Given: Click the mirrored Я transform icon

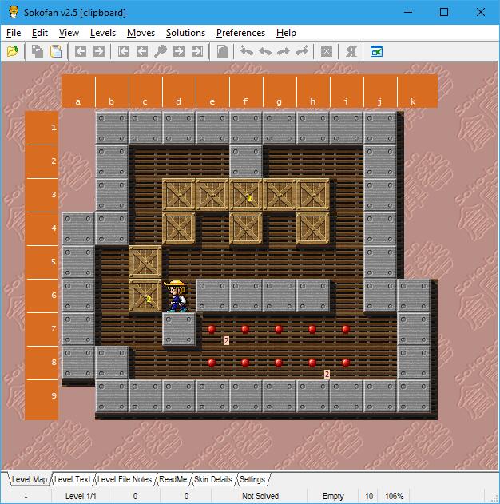Looking at the screenshot, I should 351,51.
